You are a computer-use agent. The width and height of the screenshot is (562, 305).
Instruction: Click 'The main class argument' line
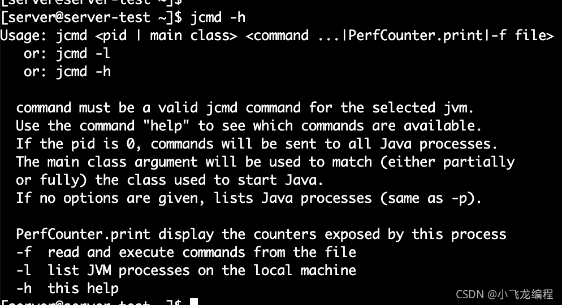pos(265,162)
